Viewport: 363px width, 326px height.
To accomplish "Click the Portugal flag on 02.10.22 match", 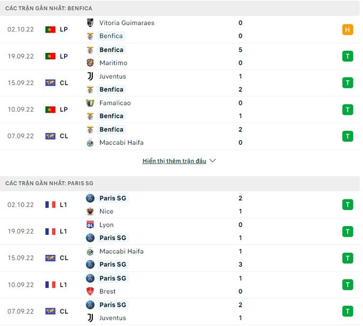I will point(51,29).
